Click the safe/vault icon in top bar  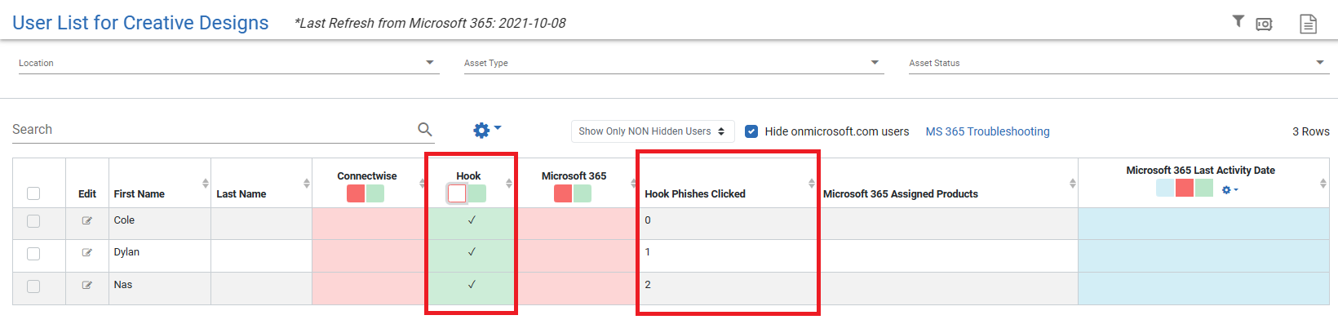click(1264, 24)
